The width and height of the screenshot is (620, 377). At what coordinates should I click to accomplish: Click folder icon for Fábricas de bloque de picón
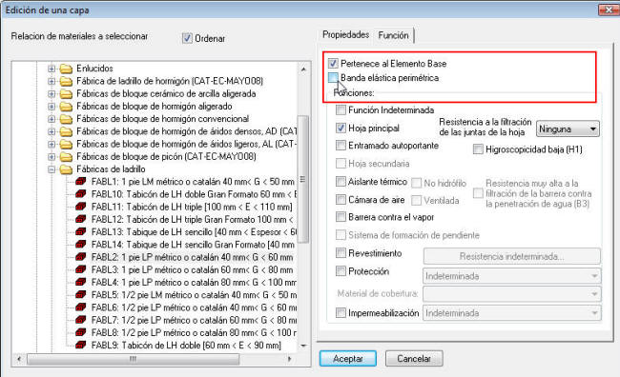tap(66, 157)
